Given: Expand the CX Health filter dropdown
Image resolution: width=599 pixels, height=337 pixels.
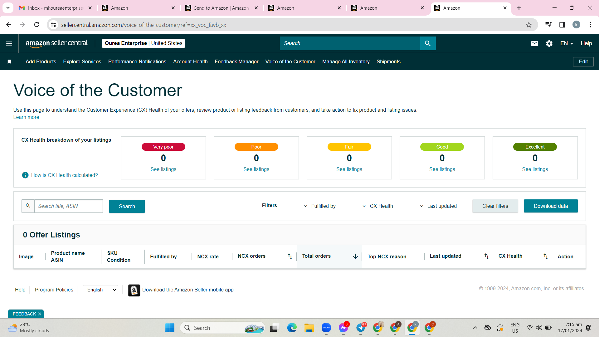Looking at the screenshot, I should click(378, 206).
